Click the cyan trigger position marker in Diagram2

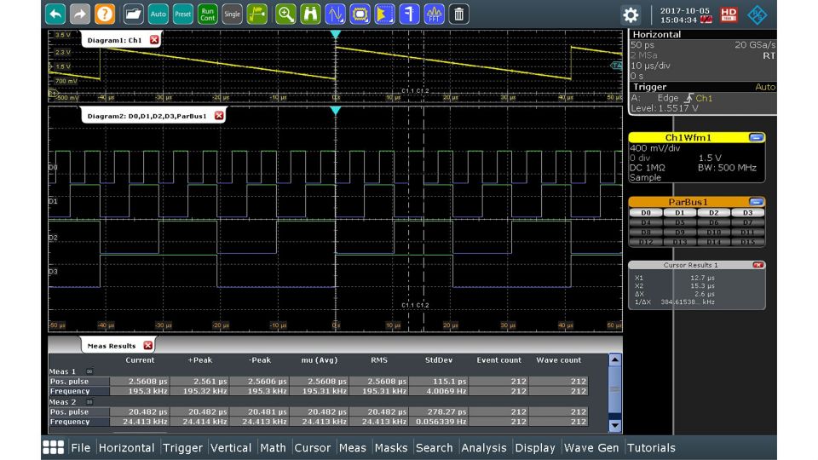[x=336, y=111]
